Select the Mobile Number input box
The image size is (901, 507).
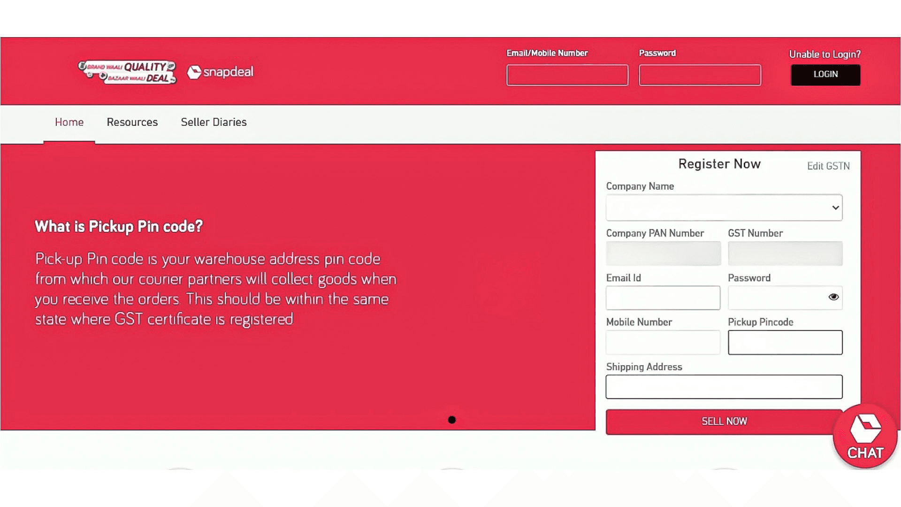coord(663,342)
